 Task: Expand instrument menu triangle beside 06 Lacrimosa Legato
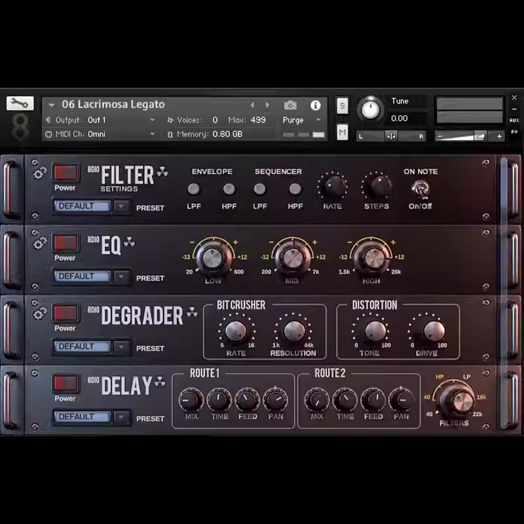(x=52, y=105)
